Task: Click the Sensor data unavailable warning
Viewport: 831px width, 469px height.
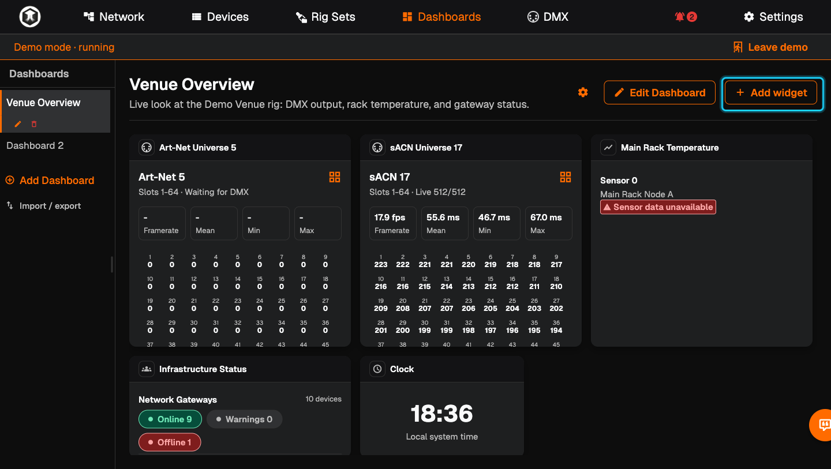Action: (x=658, y=207)
